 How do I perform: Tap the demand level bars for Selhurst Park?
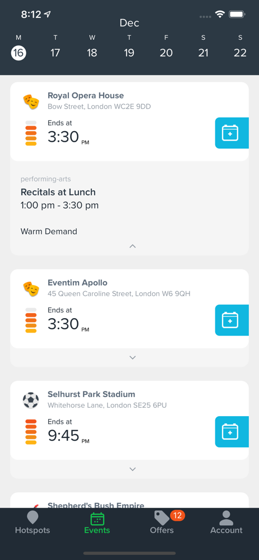[x=31, y=431]
